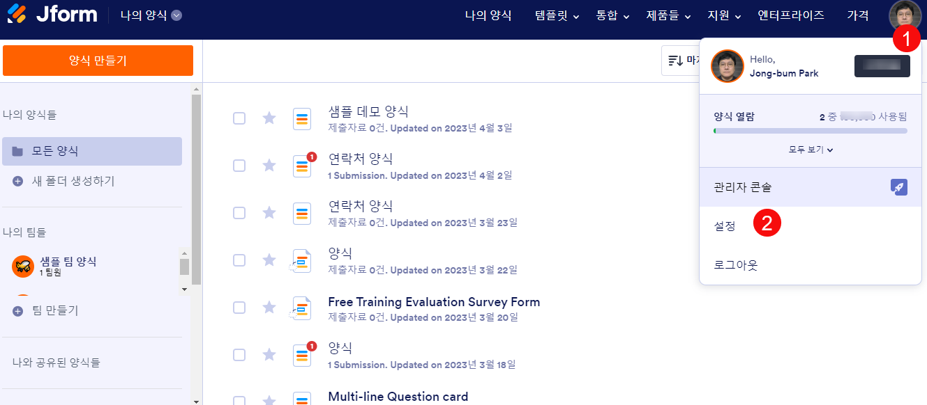Viewport: 927px width, 405px height.
Task: Click the 샘플 팀 양식 team avatar icon
Action: (23, 267)
